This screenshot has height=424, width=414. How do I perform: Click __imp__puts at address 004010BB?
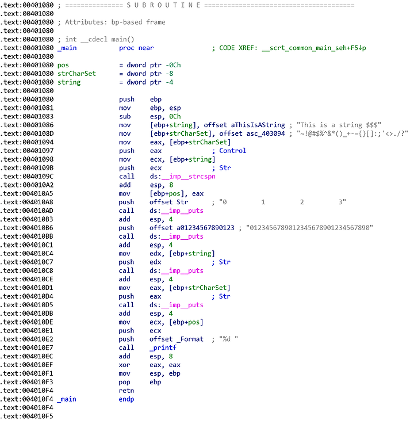click(x=182, y=236)
